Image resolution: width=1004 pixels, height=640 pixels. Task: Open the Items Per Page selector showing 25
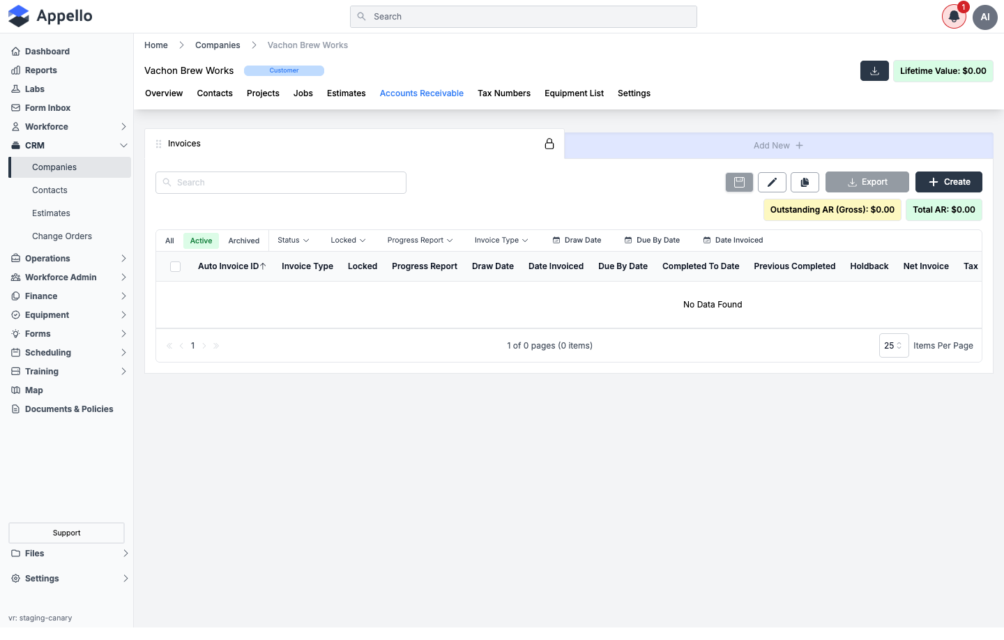click(x=894, y=346)
